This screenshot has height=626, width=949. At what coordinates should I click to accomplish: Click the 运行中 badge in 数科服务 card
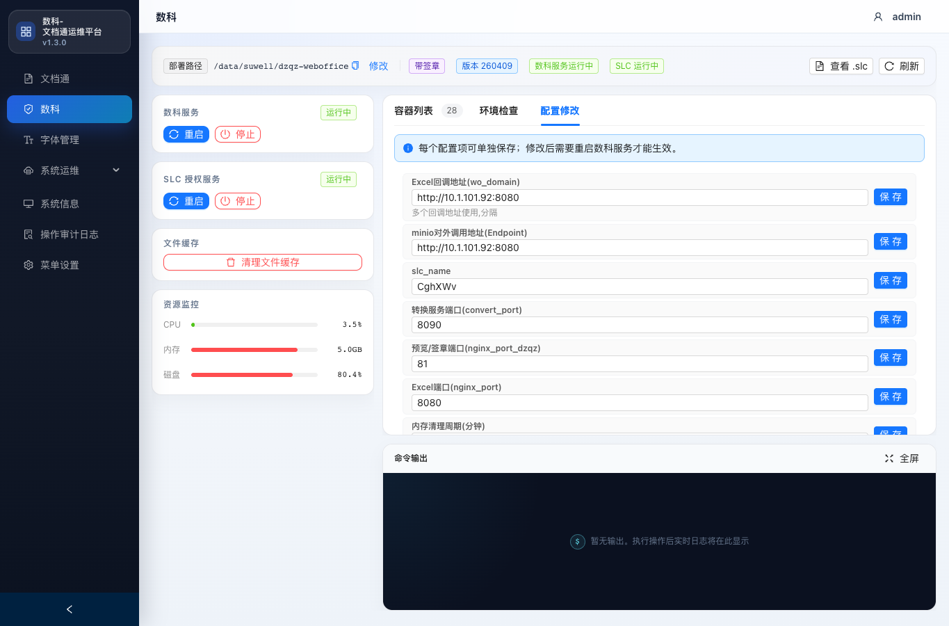339,113
